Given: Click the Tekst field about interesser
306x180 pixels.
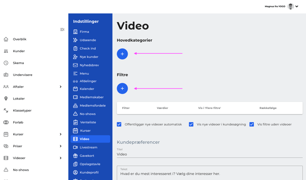Looking at the screenshot, I should [x=209, y=173].
